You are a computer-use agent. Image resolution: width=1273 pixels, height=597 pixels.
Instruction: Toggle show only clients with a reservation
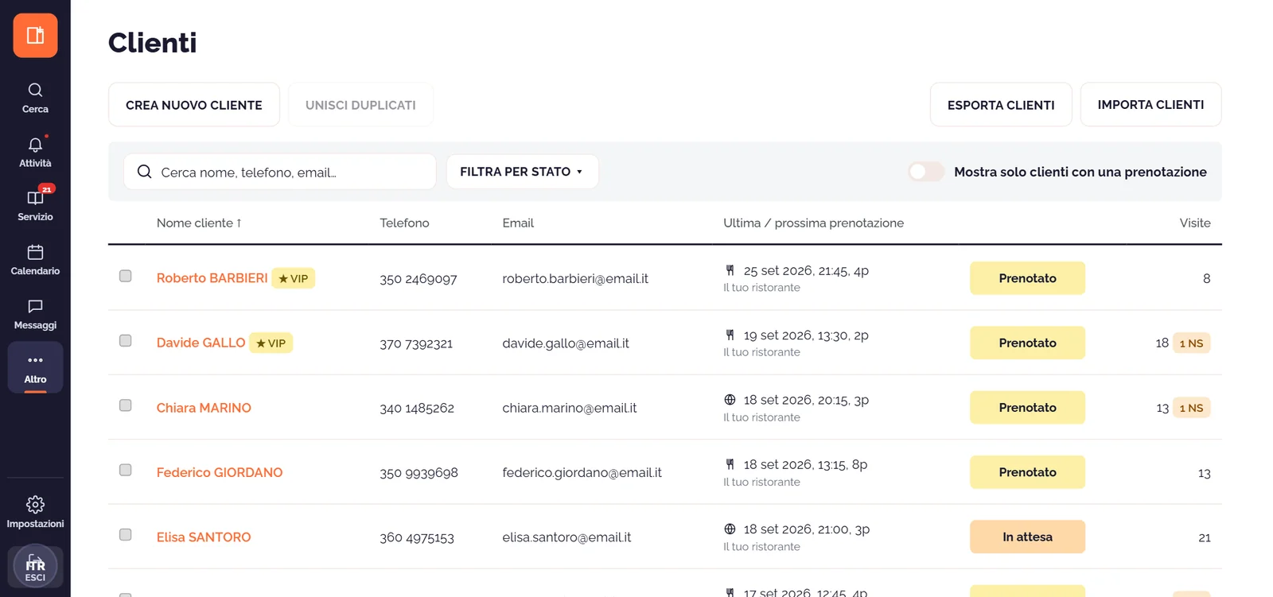click(x=926, y=172)
